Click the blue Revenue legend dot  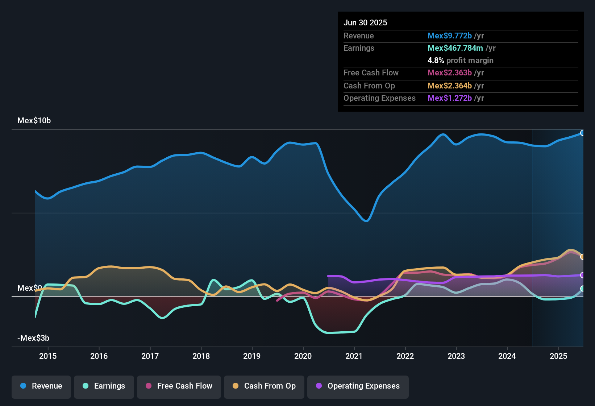(x=23, y=386)
